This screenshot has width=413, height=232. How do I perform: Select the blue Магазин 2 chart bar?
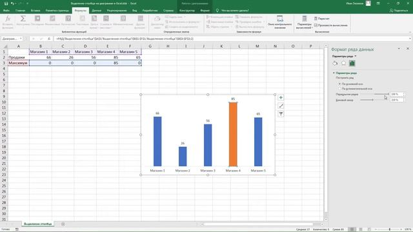pos(183,156)
